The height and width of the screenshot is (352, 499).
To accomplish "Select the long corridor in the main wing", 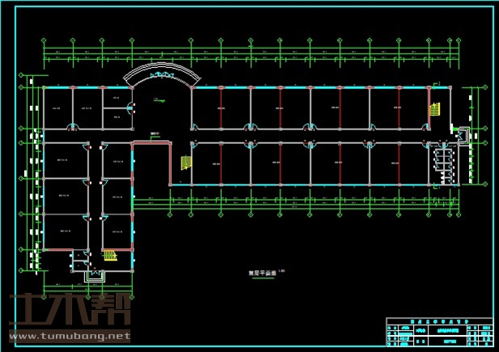I will tap(308, 134).
